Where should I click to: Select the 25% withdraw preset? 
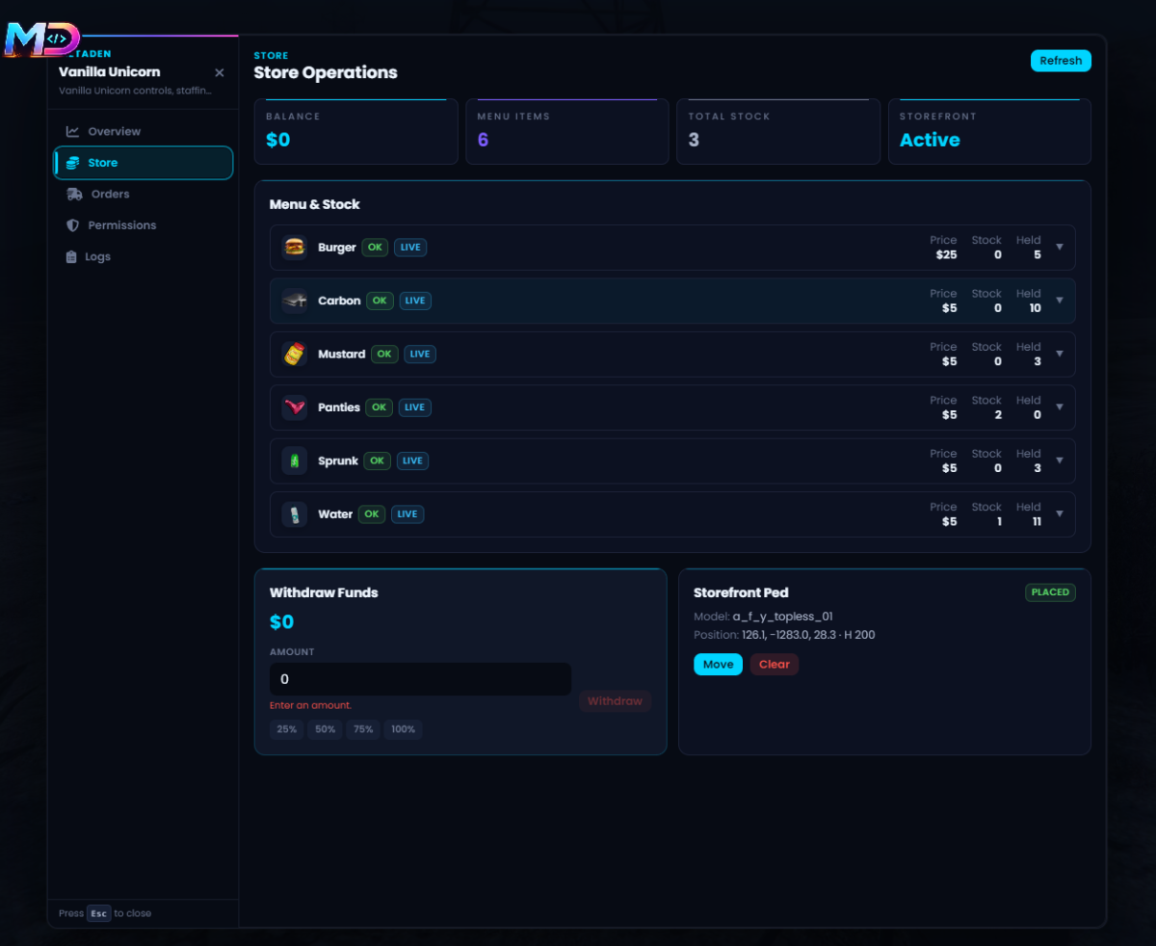(x=286, y=729)
